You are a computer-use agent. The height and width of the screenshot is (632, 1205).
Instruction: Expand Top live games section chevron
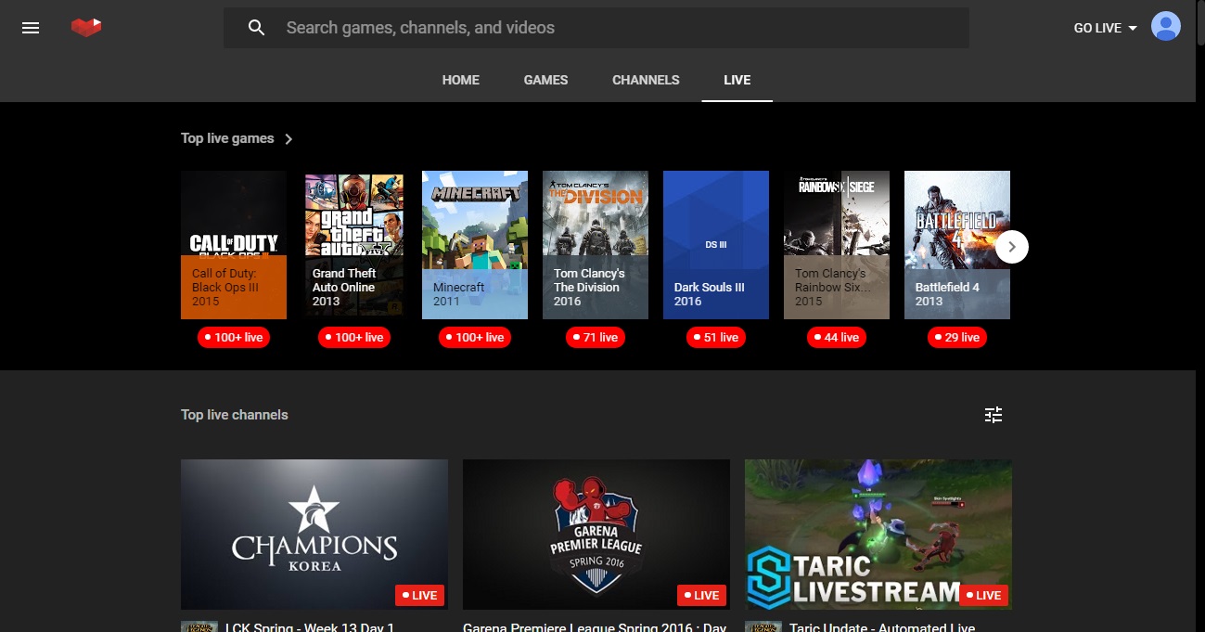tap(288, 139)
